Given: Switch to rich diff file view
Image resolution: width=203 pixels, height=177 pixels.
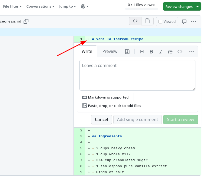Looking at the screenshot, I should [x=147, y=21].
